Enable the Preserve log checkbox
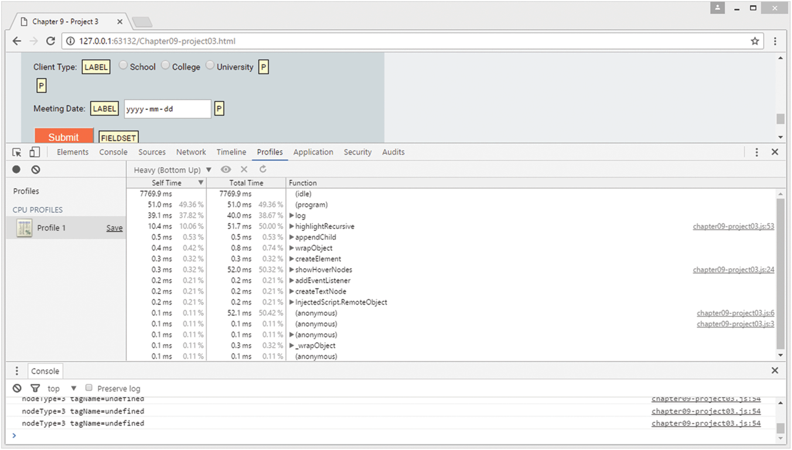Image resolution: width=792 pixels, height=450 pixels. point(89,388)
